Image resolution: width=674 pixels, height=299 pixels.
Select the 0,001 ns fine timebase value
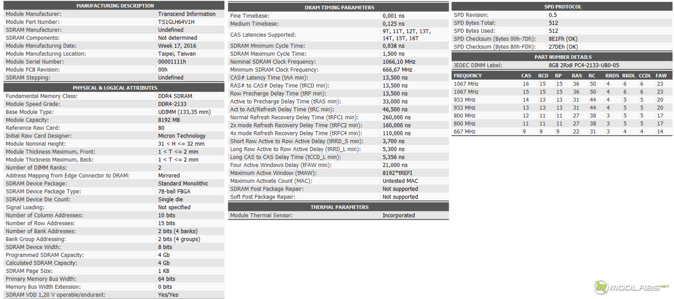click(x=394, y=16)
